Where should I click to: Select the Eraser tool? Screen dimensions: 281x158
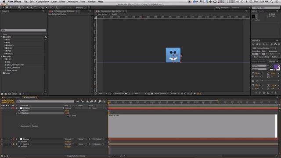click(x=47, y=7)
